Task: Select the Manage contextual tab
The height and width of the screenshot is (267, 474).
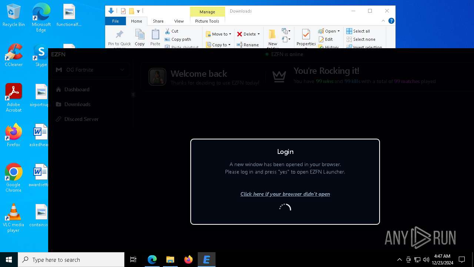Action: [x=207, y=12]
